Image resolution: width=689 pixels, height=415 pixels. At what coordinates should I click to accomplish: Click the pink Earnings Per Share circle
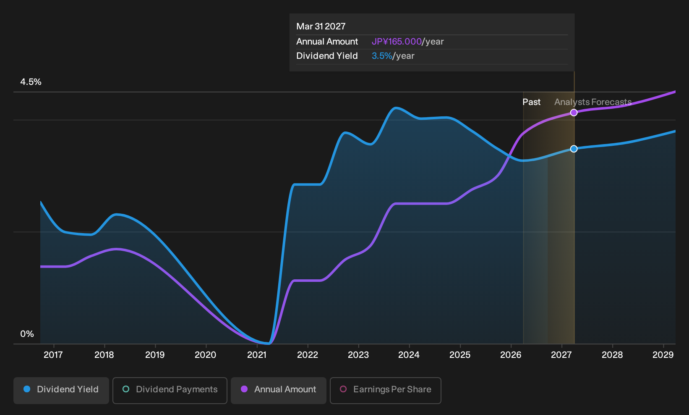point(343,389)
